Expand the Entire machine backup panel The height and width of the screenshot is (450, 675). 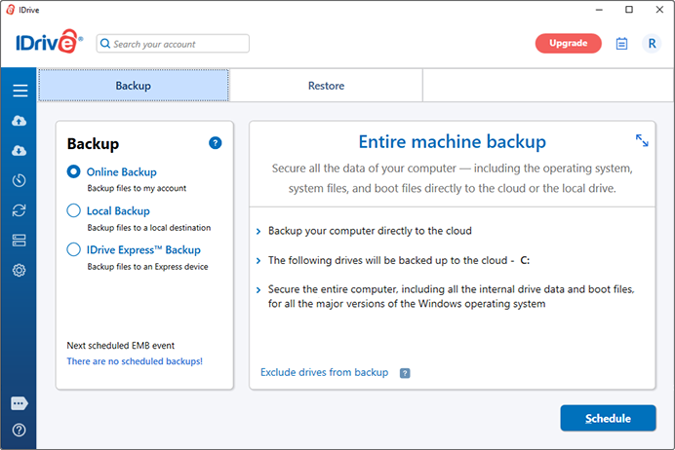click(x=642, y=140)
